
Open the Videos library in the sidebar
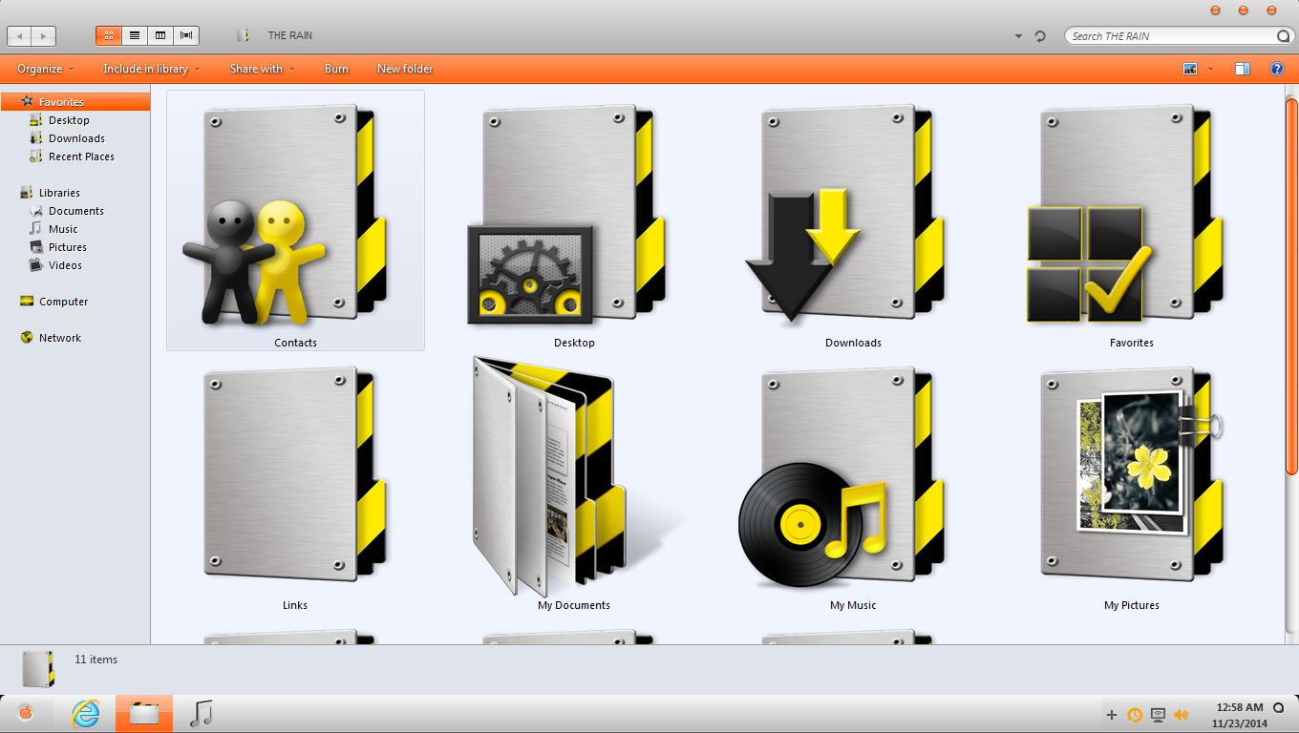click(65, 265)
